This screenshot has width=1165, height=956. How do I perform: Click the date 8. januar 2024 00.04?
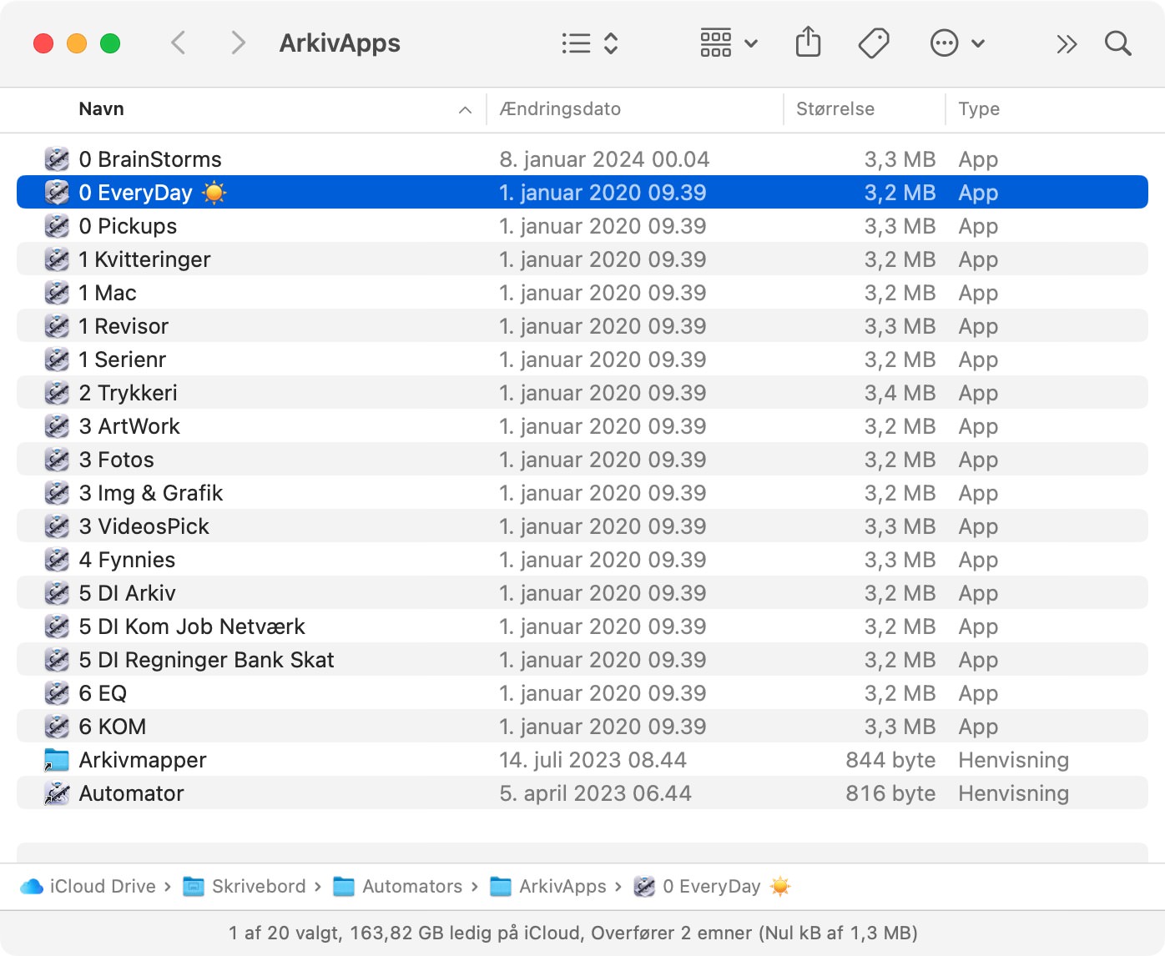[x=604, y=159]
